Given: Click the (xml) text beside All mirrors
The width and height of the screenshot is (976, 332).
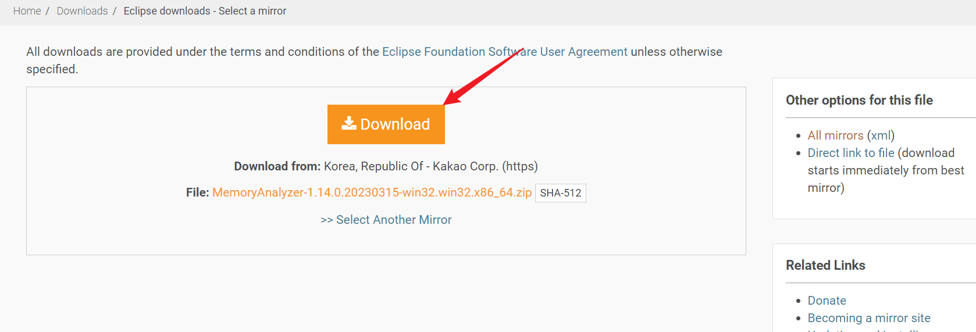Looking at the screenshot, I should [881, 135].
